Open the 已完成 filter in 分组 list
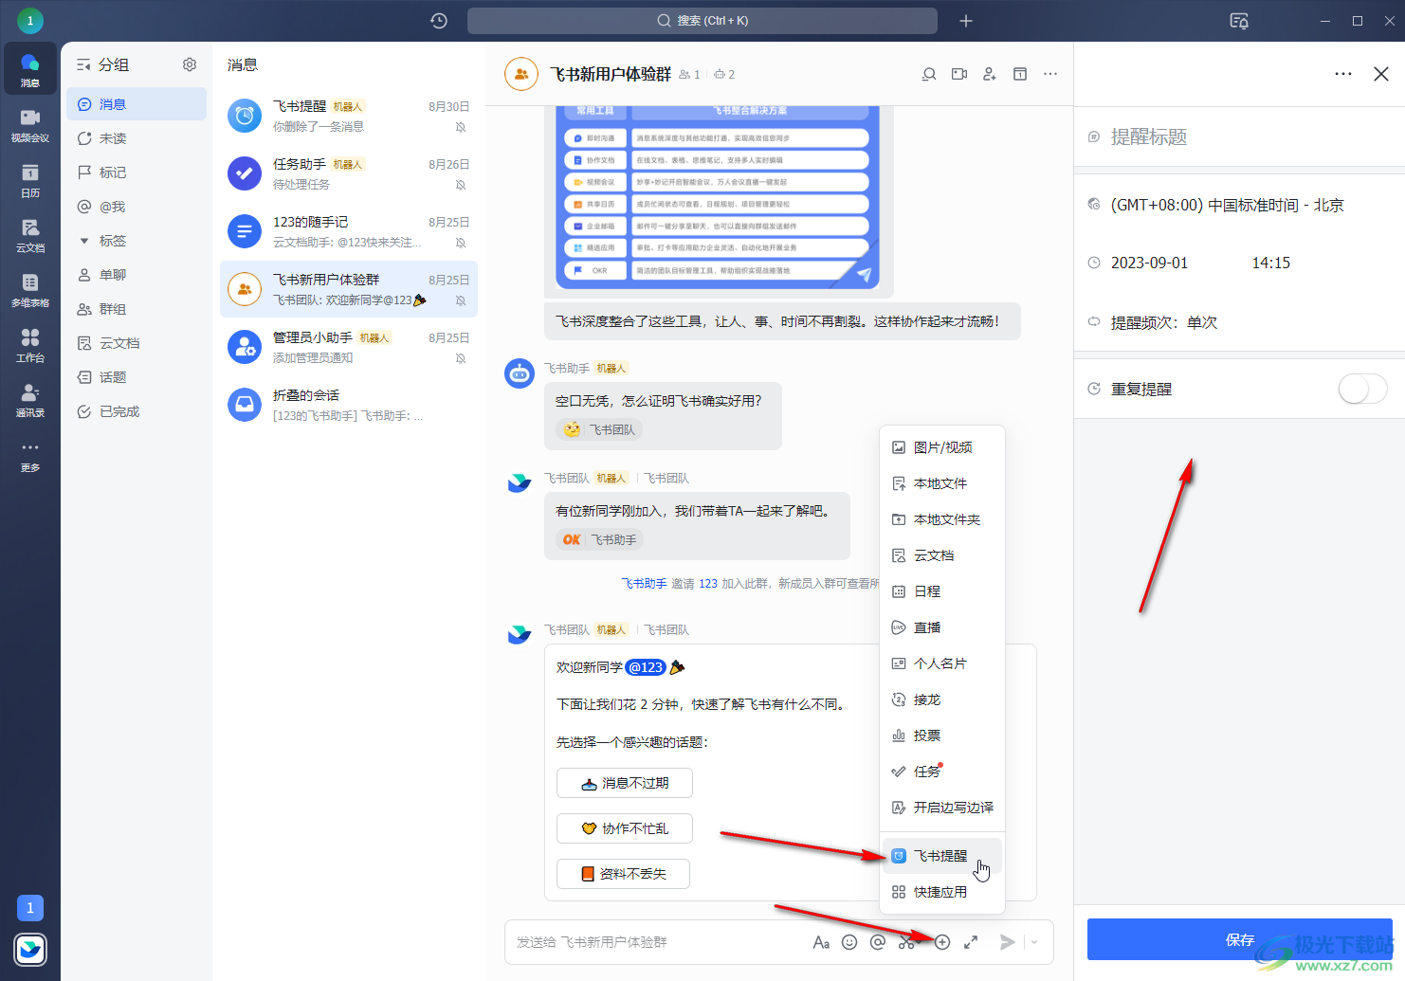 coord(137,411)
